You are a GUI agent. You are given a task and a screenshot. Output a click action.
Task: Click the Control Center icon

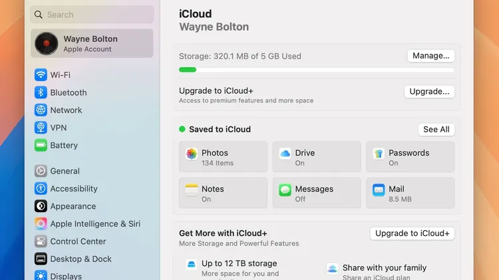(41, 241)
